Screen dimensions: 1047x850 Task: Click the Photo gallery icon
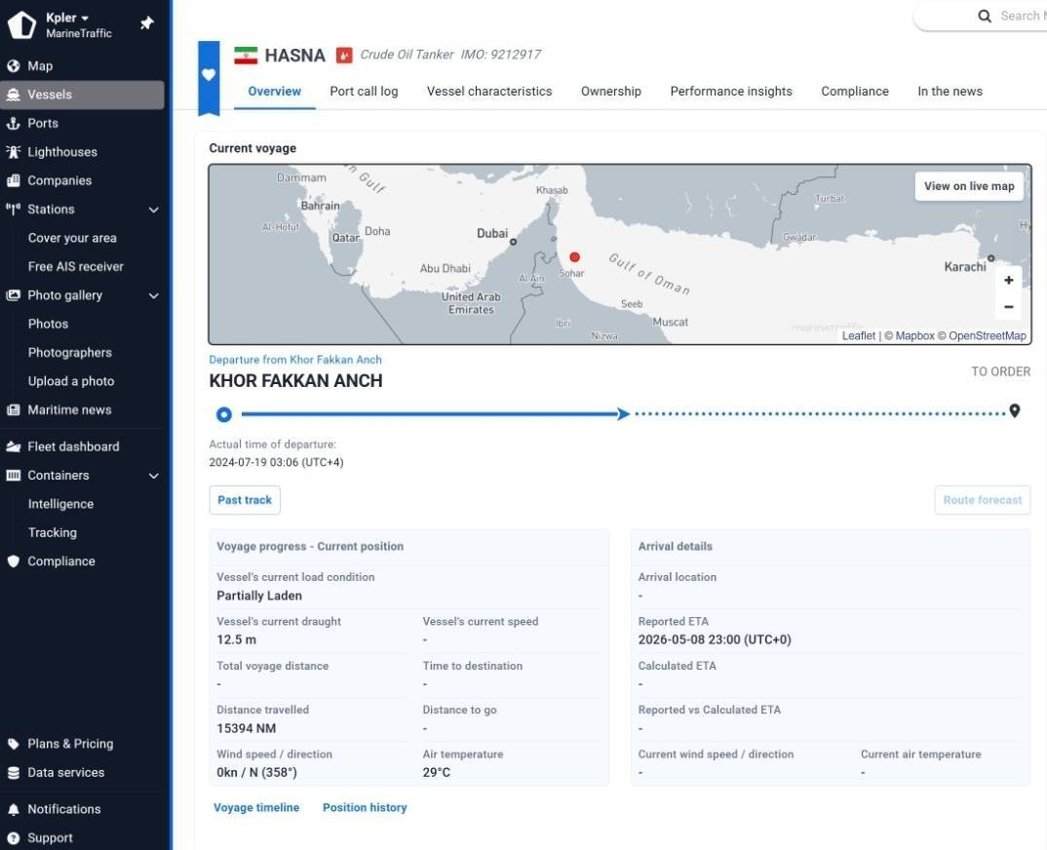14,295
